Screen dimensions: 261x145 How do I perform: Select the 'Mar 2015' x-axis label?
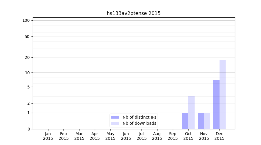pos(79,136)
